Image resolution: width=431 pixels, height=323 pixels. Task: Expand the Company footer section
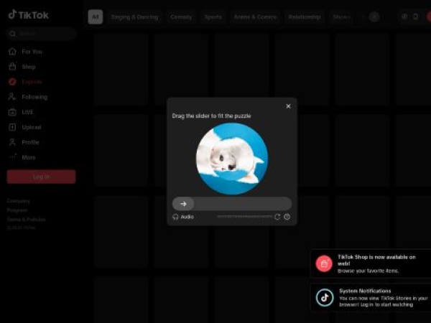(19, 201)
